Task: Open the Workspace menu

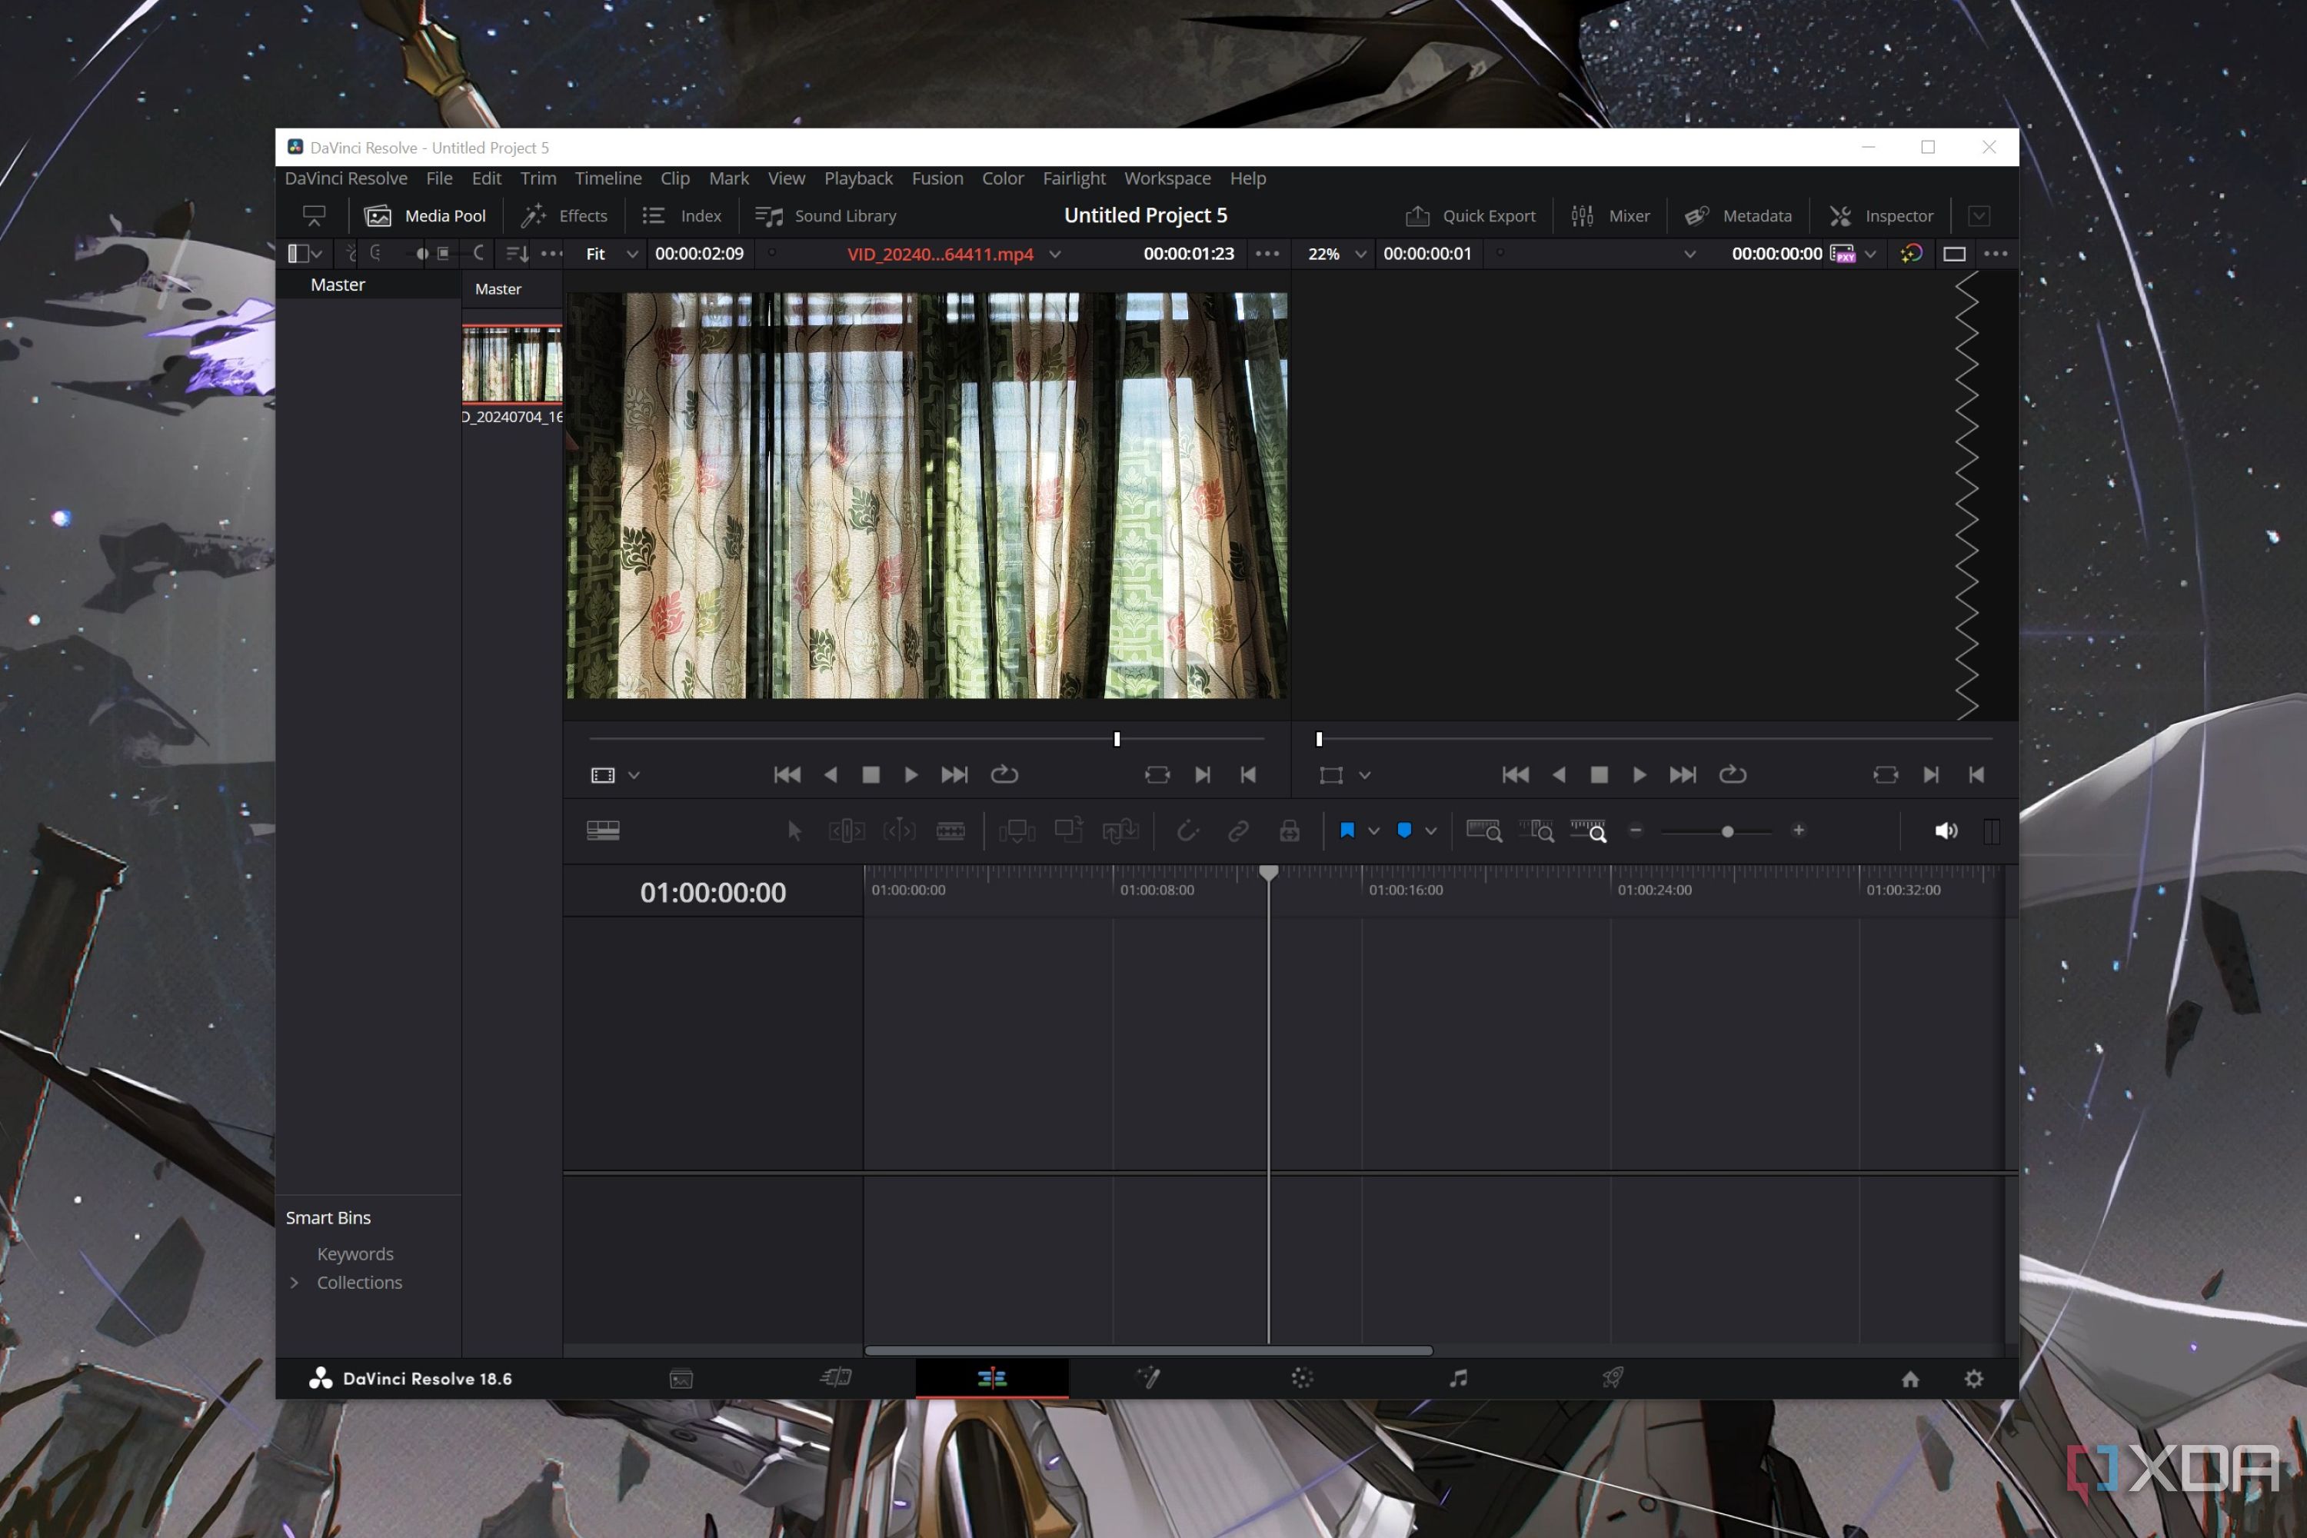Action: click(x=1167, y=178)
